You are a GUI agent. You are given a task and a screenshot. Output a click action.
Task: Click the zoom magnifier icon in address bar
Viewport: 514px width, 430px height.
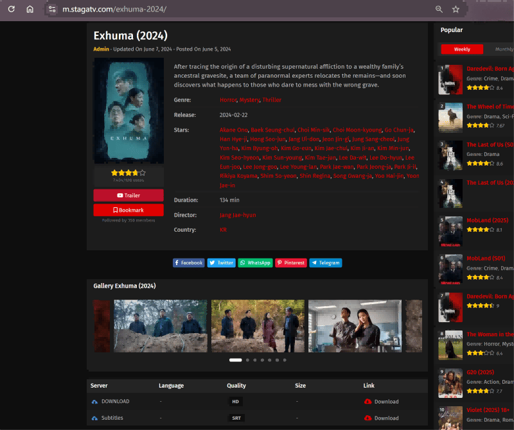click(439, 10)
